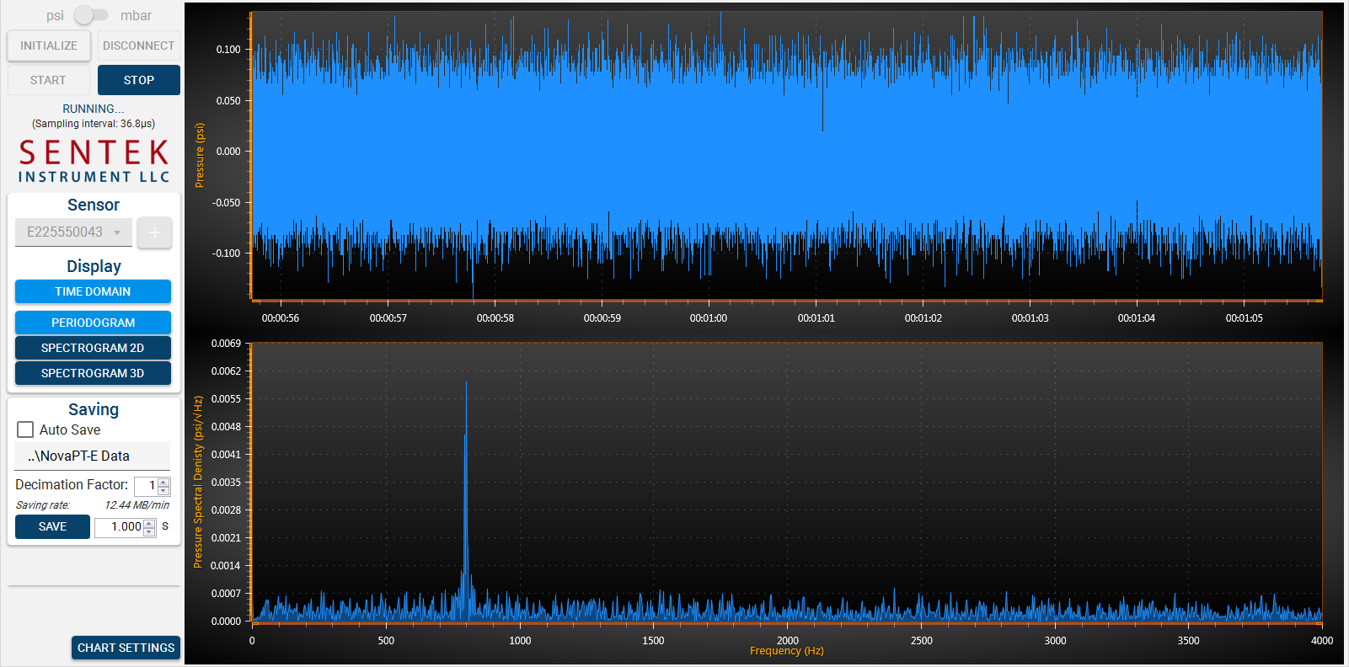
Task: Click the mbar unit label
Action: click(x=136, y=15)
